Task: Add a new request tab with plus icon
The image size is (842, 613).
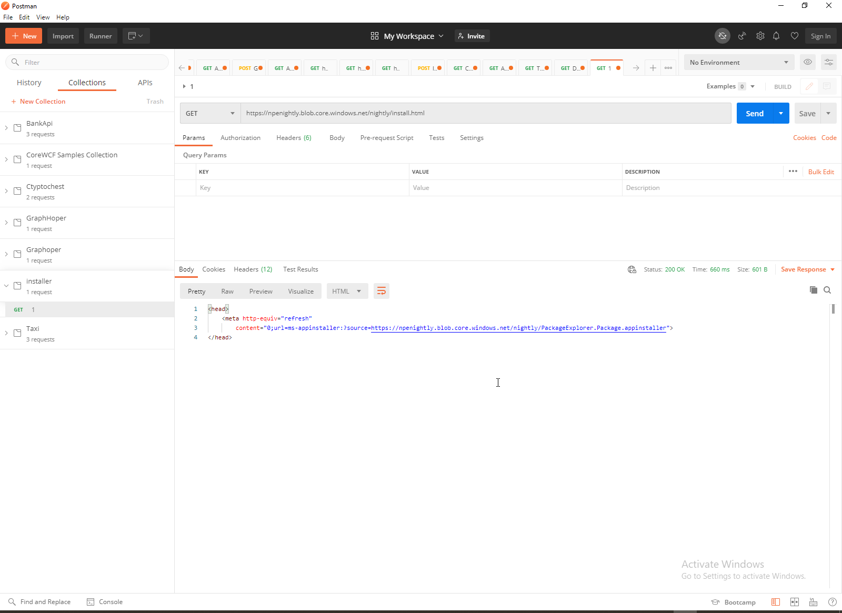Action: 653,68
